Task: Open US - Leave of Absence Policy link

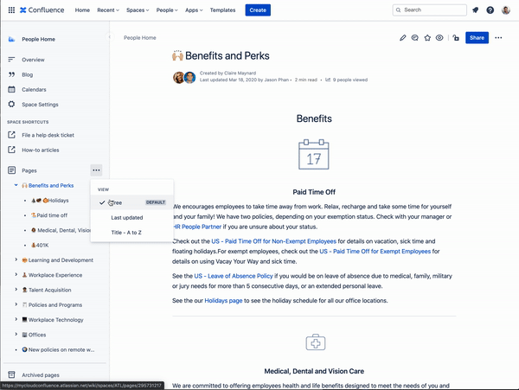Action: [x=234, y=276]
